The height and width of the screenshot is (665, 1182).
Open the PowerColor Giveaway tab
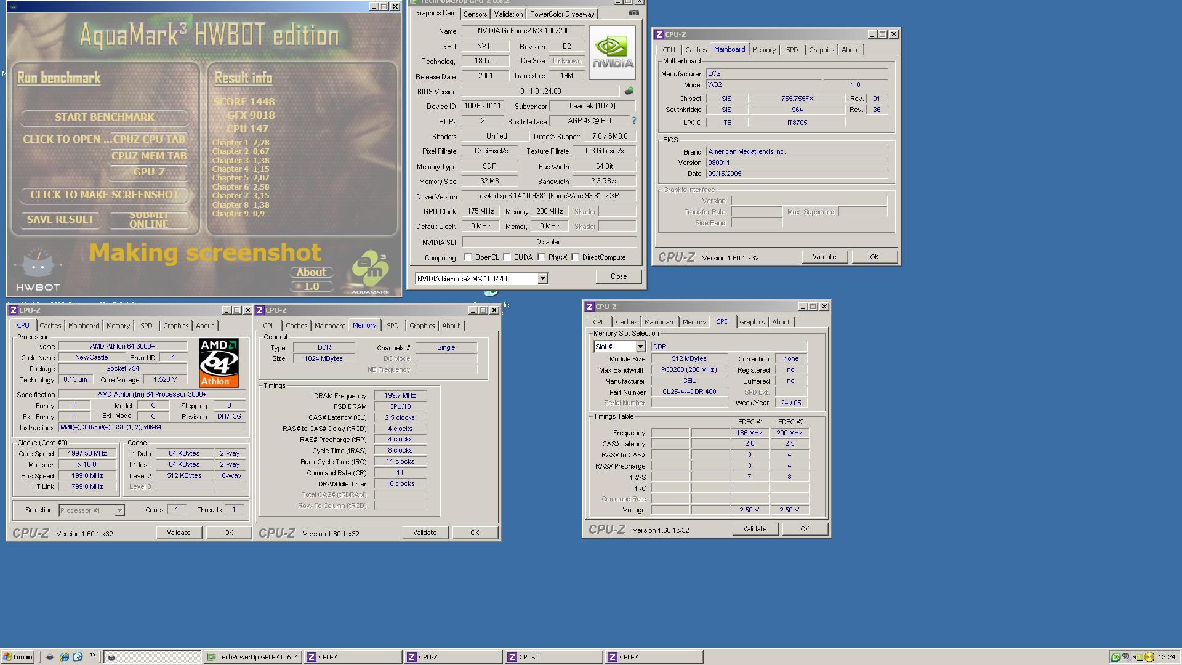click(561, 14)
